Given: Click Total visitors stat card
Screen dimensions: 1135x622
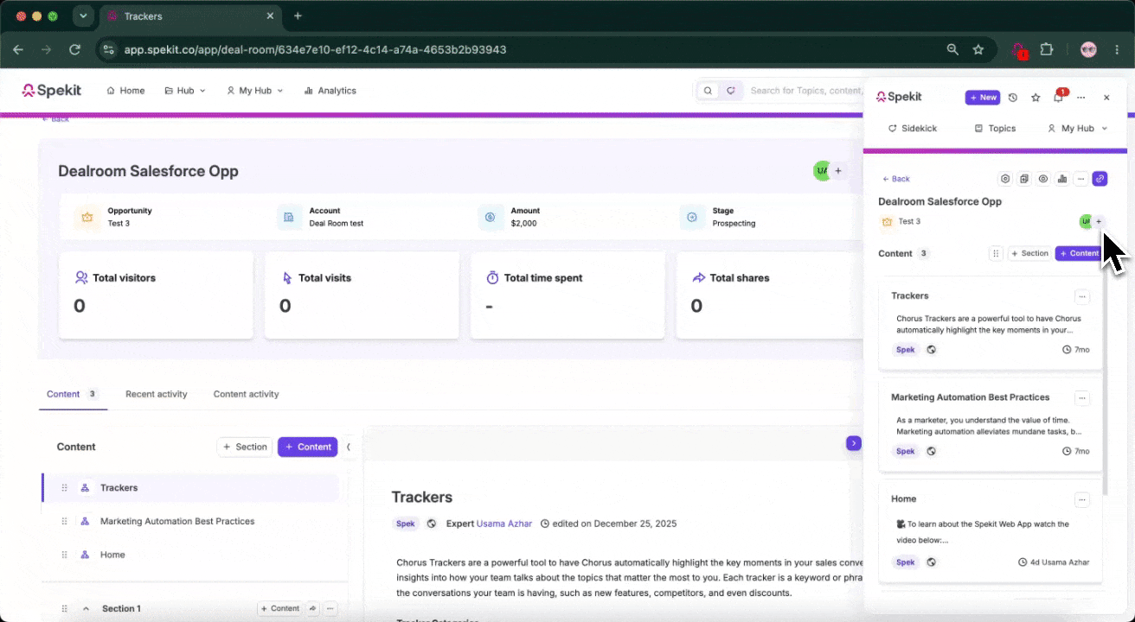Looking at the screenshot, I should 156,295.
